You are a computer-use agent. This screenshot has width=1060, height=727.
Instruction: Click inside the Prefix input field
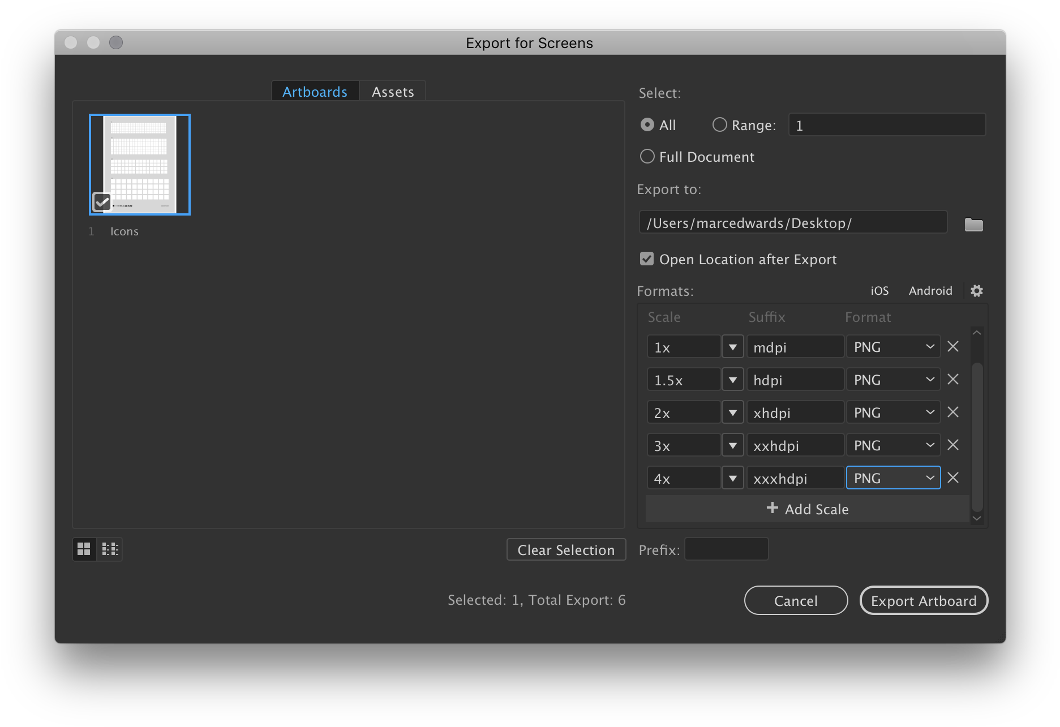[726, 549]
